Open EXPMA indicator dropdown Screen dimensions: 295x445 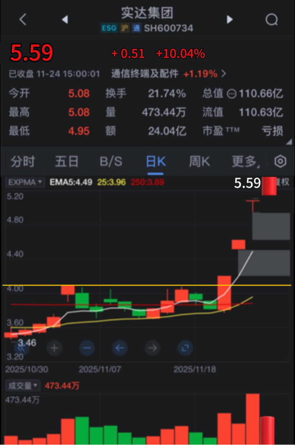click(x=25, y=182)
